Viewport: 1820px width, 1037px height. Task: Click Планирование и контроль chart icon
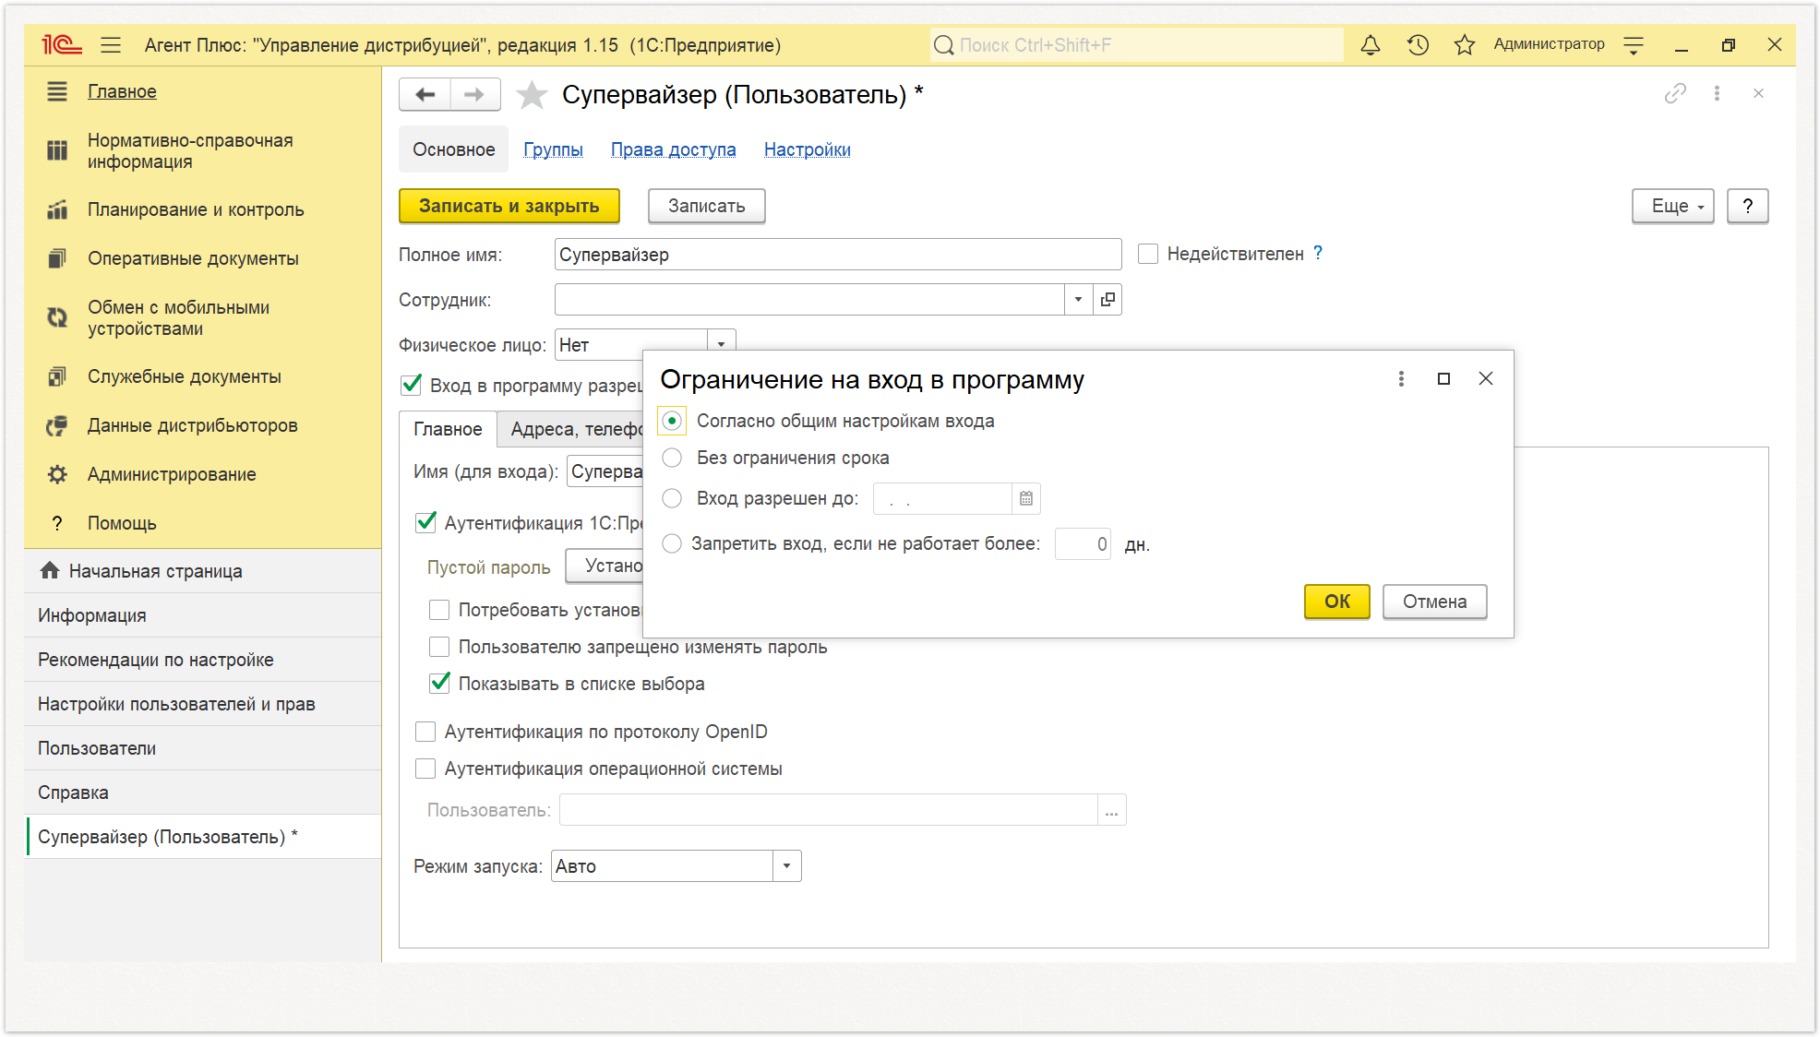[57, 209]
